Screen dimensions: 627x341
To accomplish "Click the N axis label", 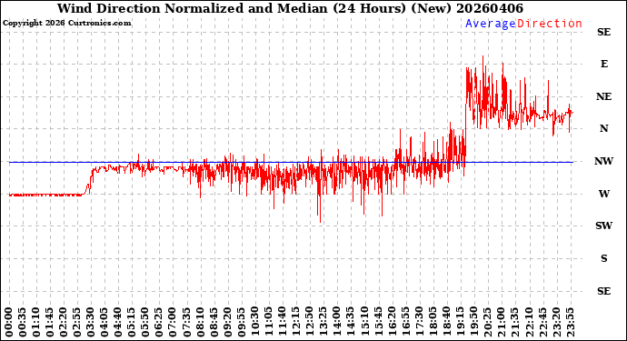I will pyautogui.click(x=603, y=128).
